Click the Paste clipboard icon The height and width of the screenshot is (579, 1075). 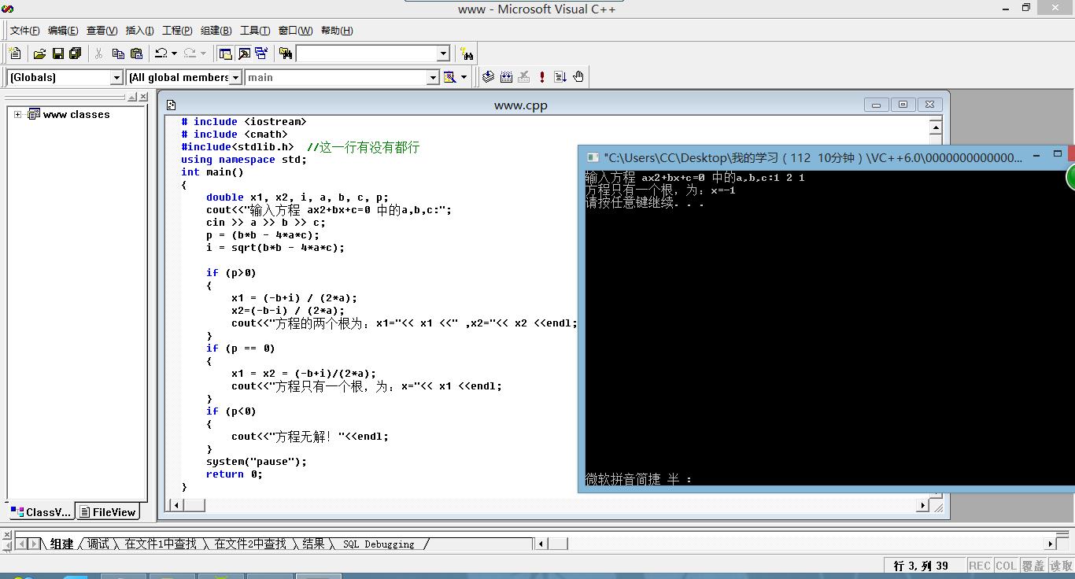tap(137, 53)
